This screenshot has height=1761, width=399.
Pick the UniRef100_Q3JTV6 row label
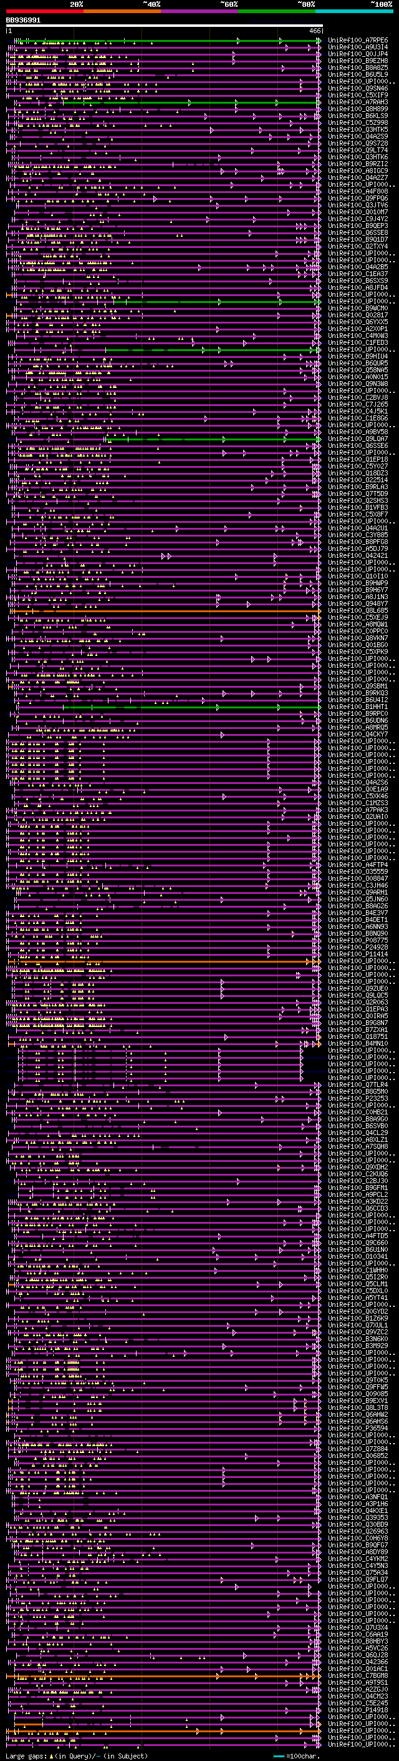(357, 205)
